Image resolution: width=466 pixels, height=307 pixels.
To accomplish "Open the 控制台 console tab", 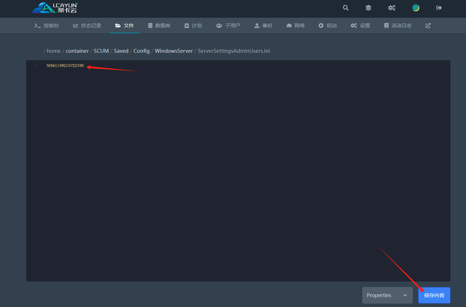I will pyautogui.click(x=47, y=25).
